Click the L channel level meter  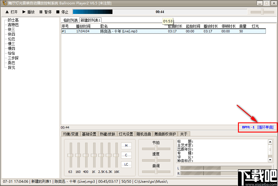226,168
